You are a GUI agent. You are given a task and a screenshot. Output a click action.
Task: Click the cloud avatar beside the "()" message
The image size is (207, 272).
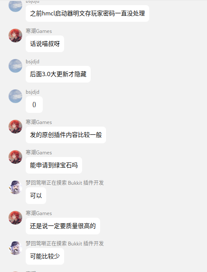[x=15, y=96]
